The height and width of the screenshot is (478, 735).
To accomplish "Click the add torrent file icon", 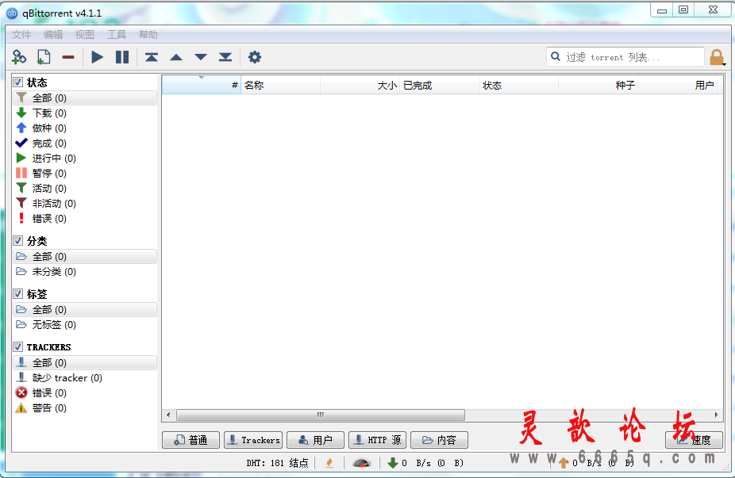I will point(44,57).
